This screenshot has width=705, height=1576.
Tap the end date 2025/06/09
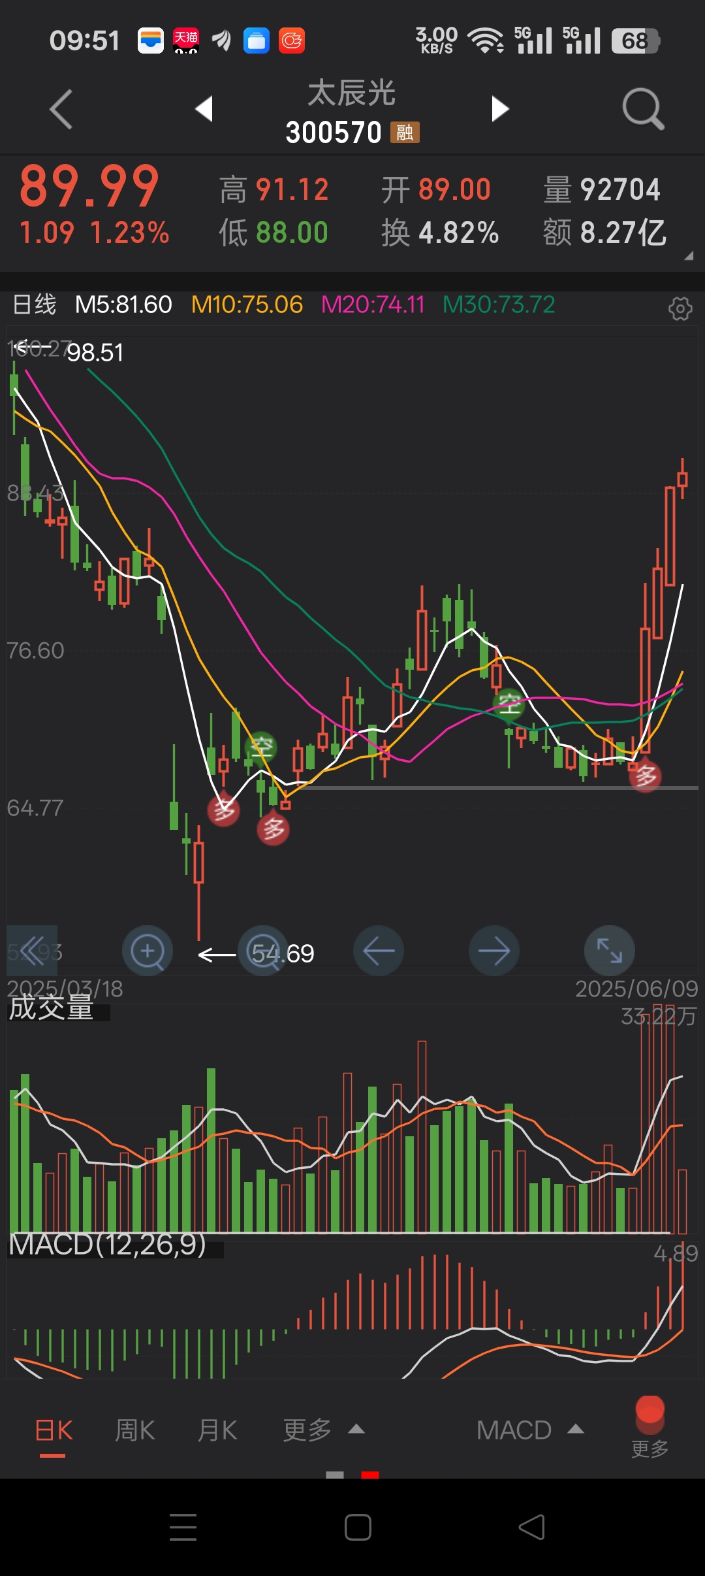(x=636, y=989)
